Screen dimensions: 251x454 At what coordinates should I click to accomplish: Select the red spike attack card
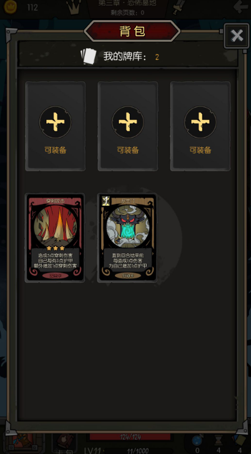[x=55, y=238]
